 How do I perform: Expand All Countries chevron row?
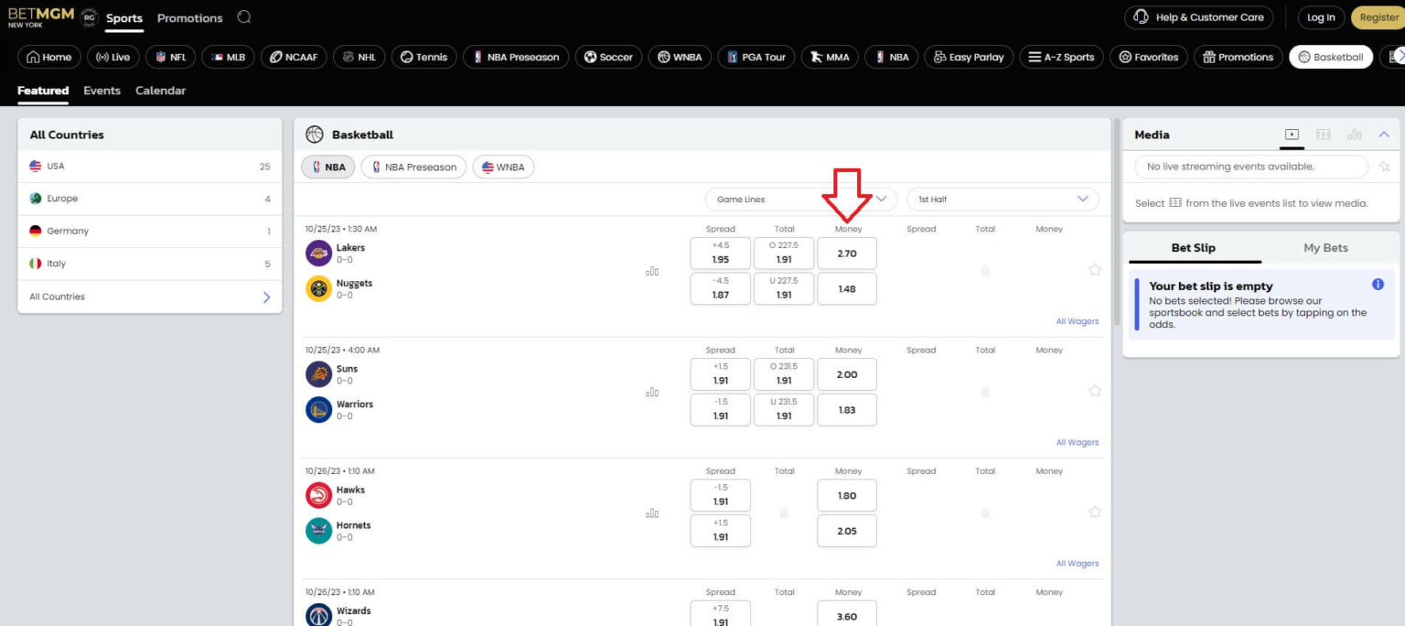pos(150,297)
